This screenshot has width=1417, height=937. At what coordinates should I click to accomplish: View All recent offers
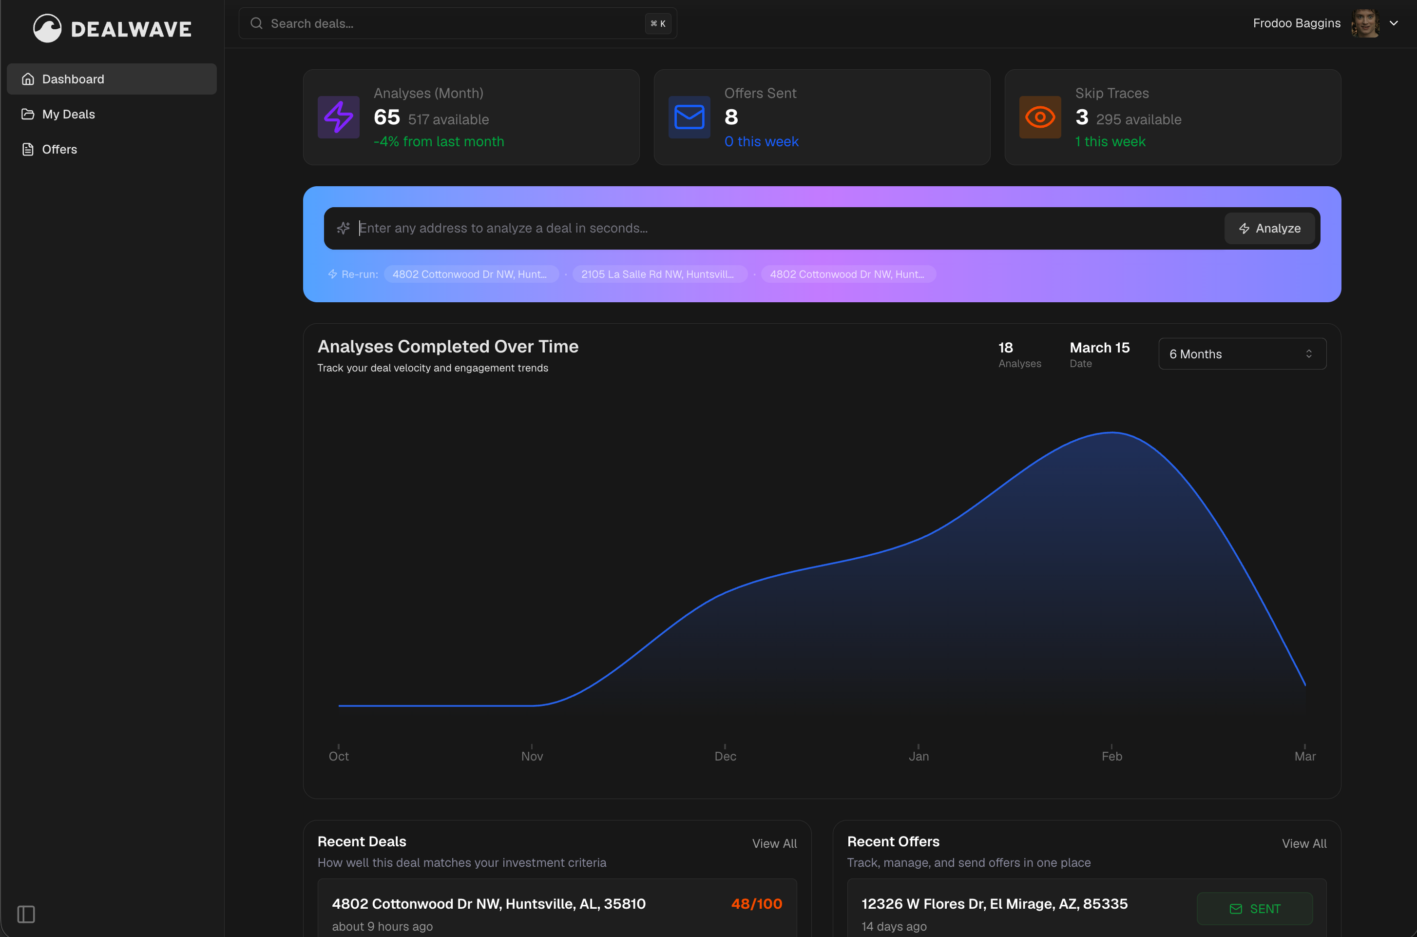(1304, 843)
